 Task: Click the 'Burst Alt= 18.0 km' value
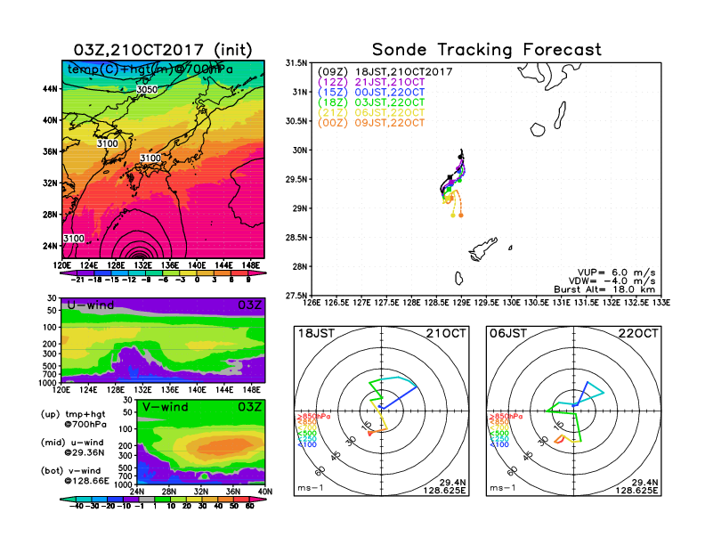pyautogui.click(x=604, y=289)
